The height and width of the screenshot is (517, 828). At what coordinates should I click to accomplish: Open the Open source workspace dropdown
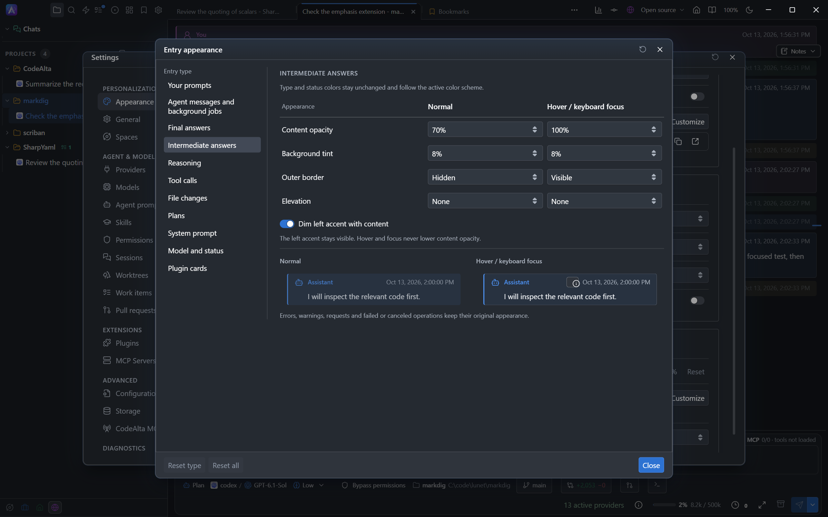pos(655,10)
